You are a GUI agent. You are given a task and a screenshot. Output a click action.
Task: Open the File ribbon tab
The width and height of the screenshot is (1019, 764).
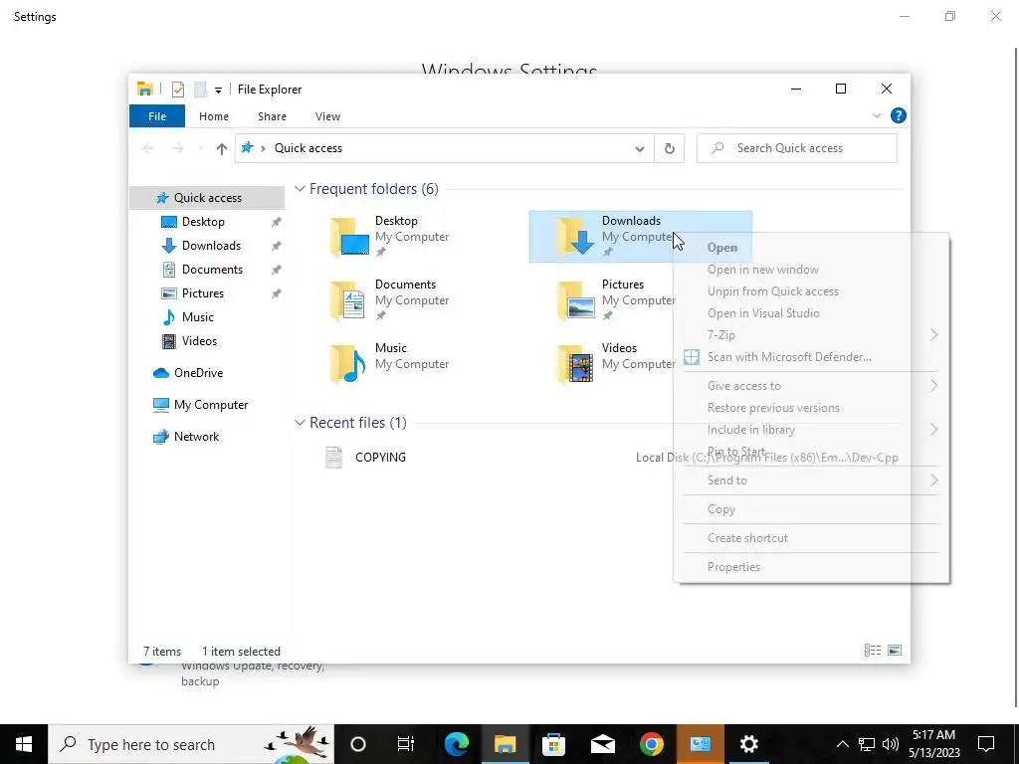(x=157, y=116)
